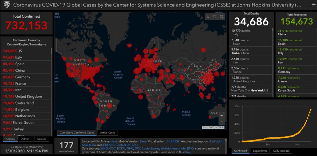Screen dimensions: 317x156
Task: Switch to Active Cases map tab
Action: [107, 133]
